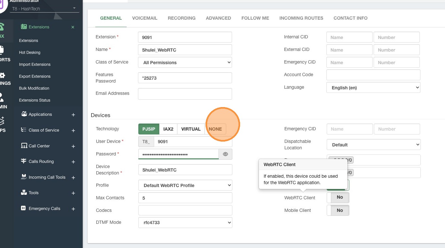
Task: Click the Calls Routing icon
Action: point(24,161)
